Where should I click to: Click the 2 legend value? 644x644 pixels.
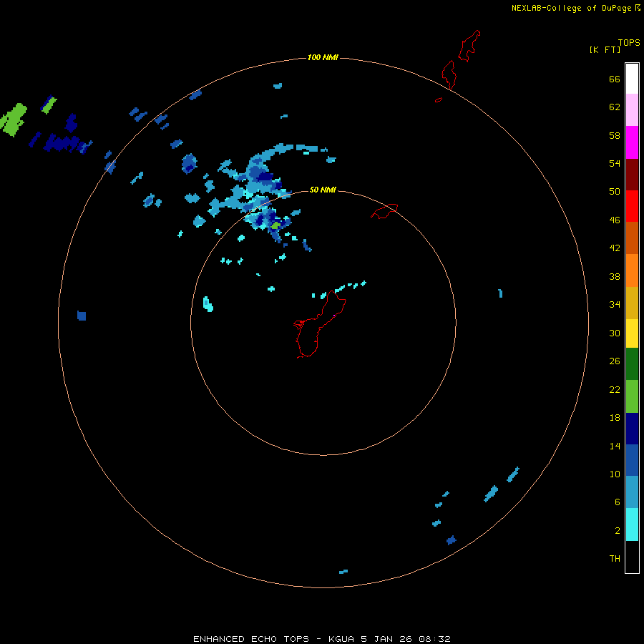tap(618, 531)
